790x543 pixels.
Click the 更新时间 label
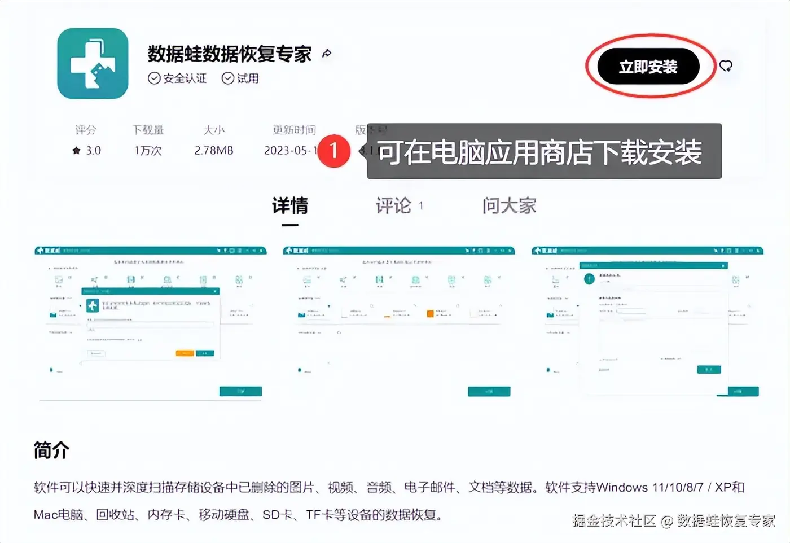pyautogui.click(x=294, y=130)
